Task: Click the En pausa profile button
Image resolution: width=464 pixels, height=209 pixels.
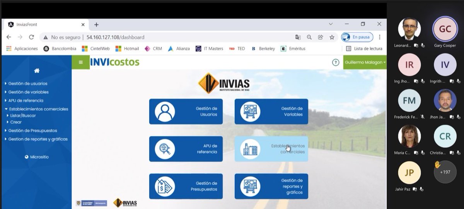Action: (x=357, y=37)
